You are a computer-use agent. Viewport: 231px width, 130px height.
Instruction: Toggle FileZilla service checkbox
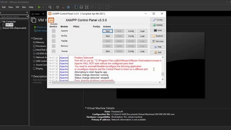(x=54, y=41)
